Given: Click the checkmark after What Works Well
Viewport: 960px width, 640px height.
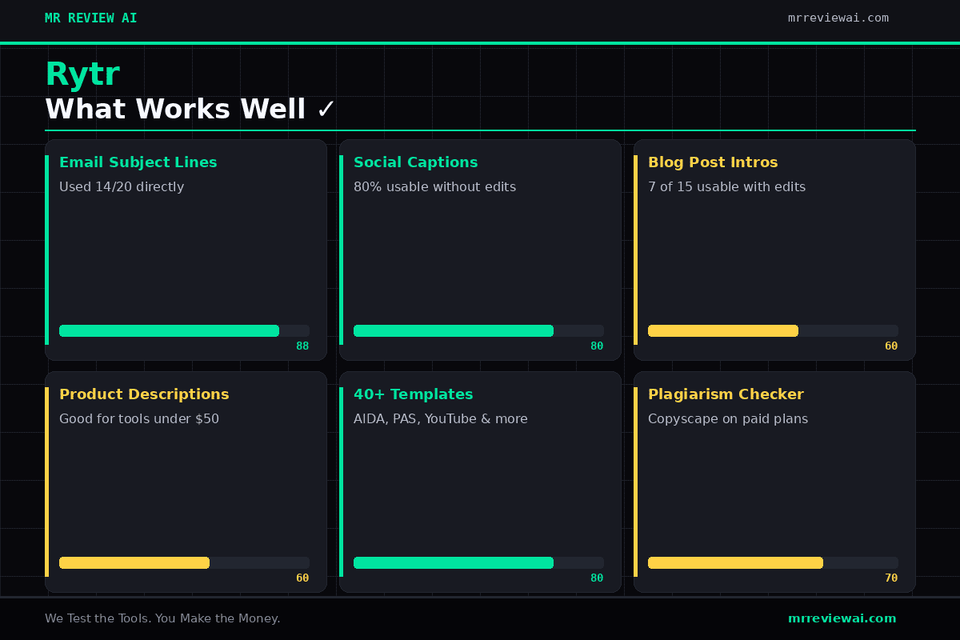Looking at the screenshot, I should (x=326, y=110).
